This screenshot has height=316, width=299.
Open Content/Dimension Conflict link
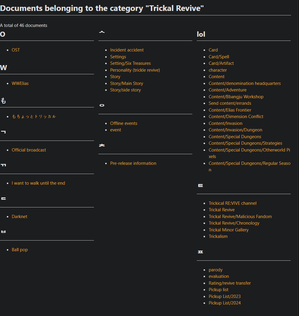(x=236, y=117)
